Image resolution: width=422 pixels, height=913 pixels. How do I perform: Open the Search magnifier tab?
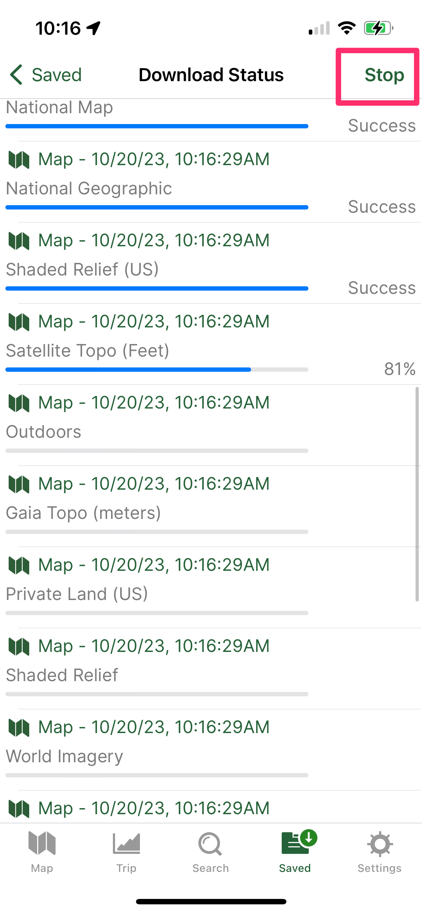(210, 844)
